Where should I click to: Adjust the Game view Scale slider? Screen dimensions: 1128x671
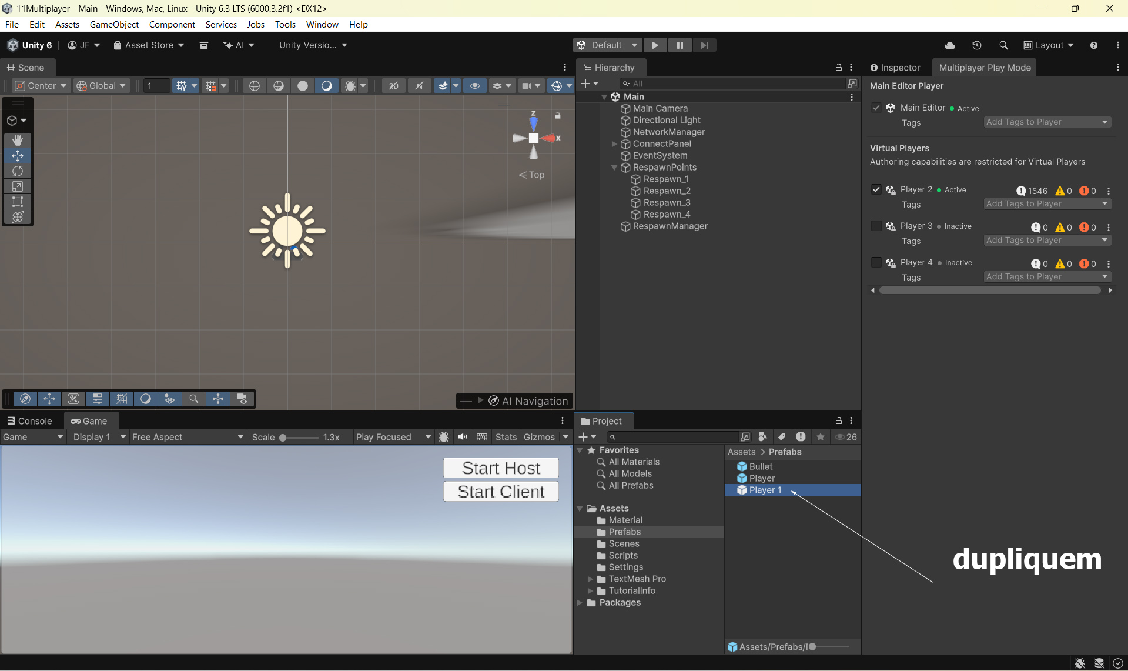(x=283, y=438)
